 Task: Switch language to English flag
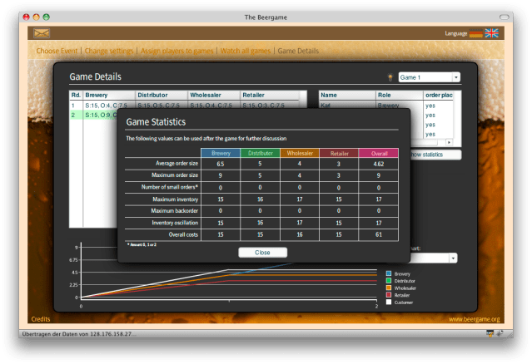click(491, 33)
